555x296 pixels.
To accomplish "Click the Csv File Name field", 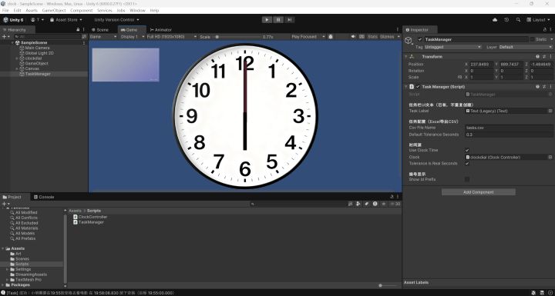I will (509, 128).
